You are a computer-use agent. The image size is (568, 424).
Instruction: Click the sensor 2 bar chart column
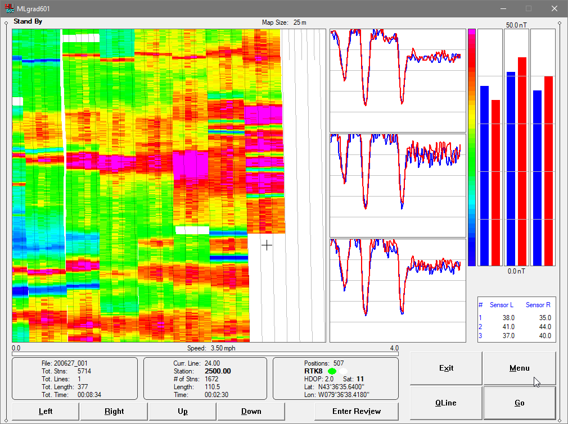pyautogui.click(x=516, y=148)
